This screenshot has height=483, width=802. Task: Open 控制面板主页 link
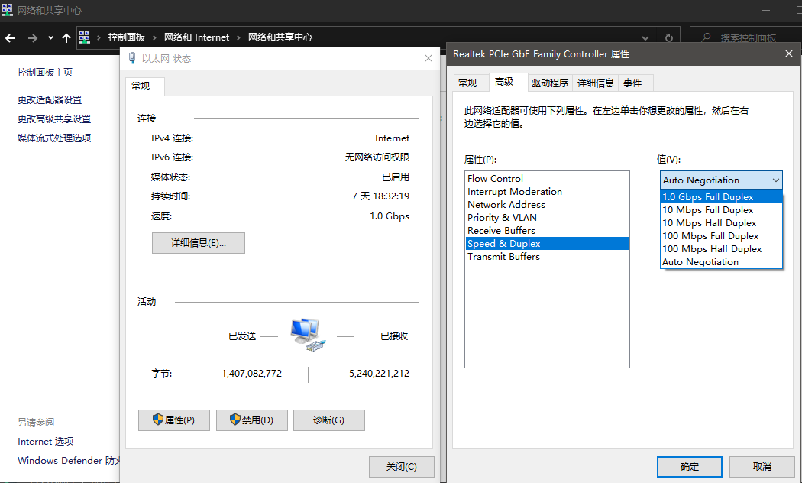pos(45,73)
